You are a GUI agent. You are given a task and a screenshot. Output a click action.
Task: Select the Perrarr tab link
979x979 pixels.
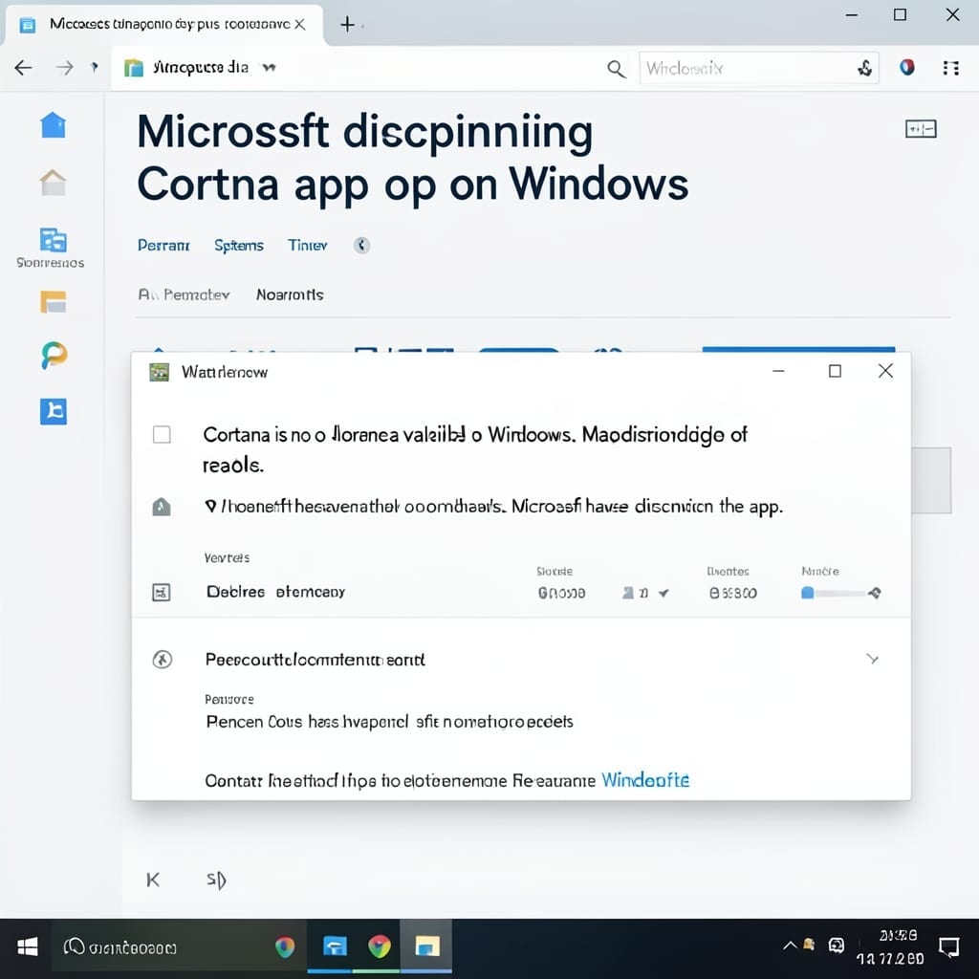pos(163,246)
